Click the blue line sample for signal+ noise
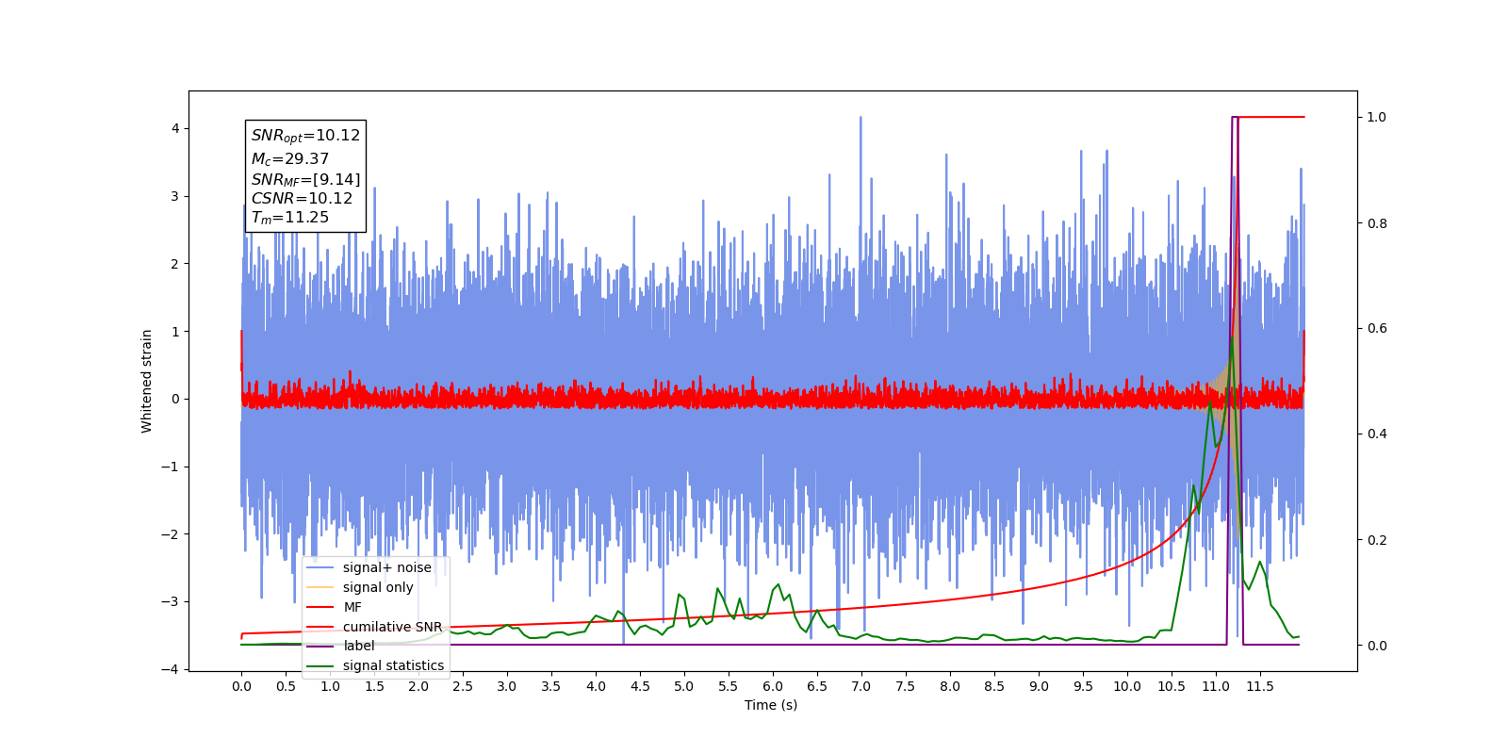This screenshot has height=754, width=1508. click(320, 567)
